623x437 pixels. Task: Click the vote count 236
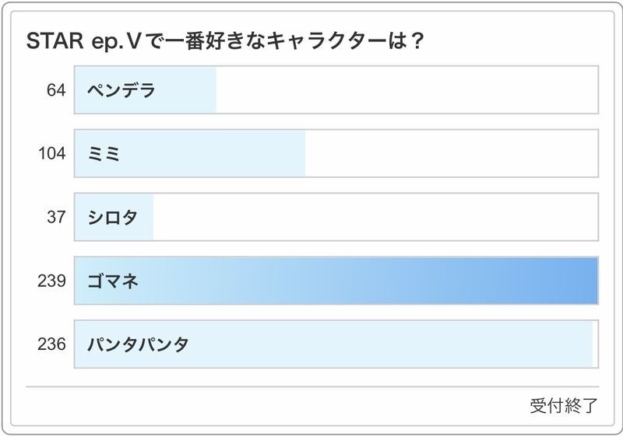click(51, 344)
